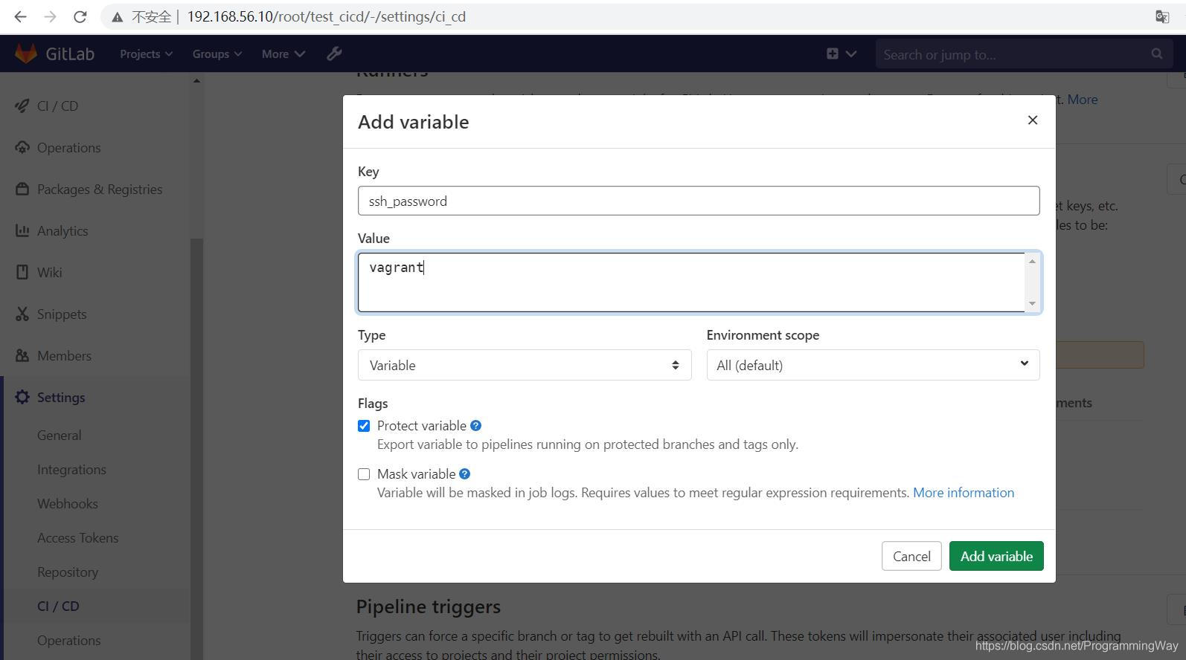The image size is (1186, 660).
Task: Click the browser back arrow
Action: click(x=20, y=16)
